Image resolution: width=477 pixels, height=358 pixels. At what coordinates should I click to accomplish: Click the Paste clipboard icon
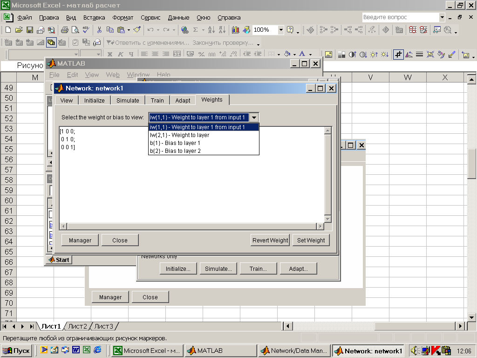pyautogui.click(x=121, y=30)
